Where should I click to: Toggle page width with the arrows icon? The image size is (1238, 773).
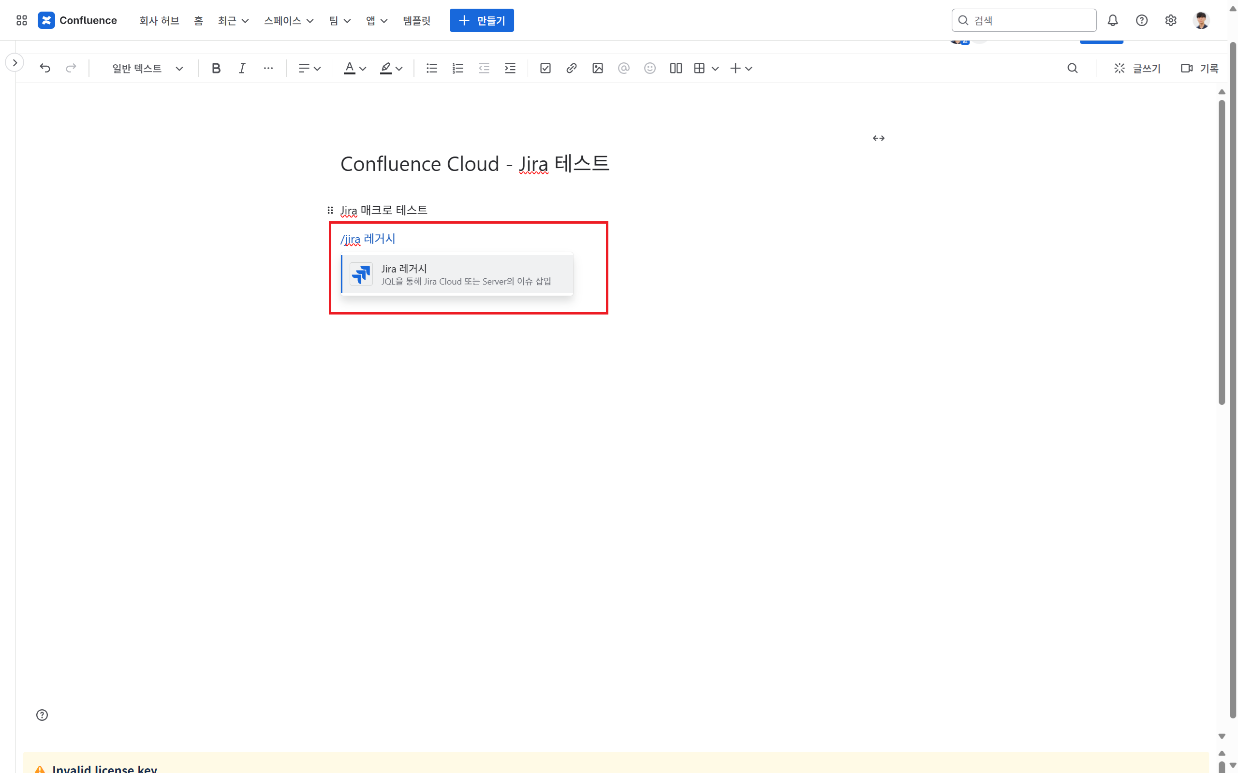(878, 138)
